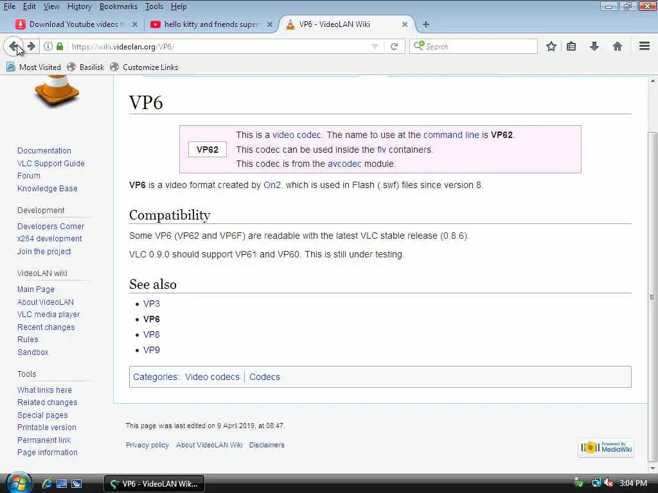658x493 pixels.
Task: Open VP3 in See also list
Action: point(152,304)
